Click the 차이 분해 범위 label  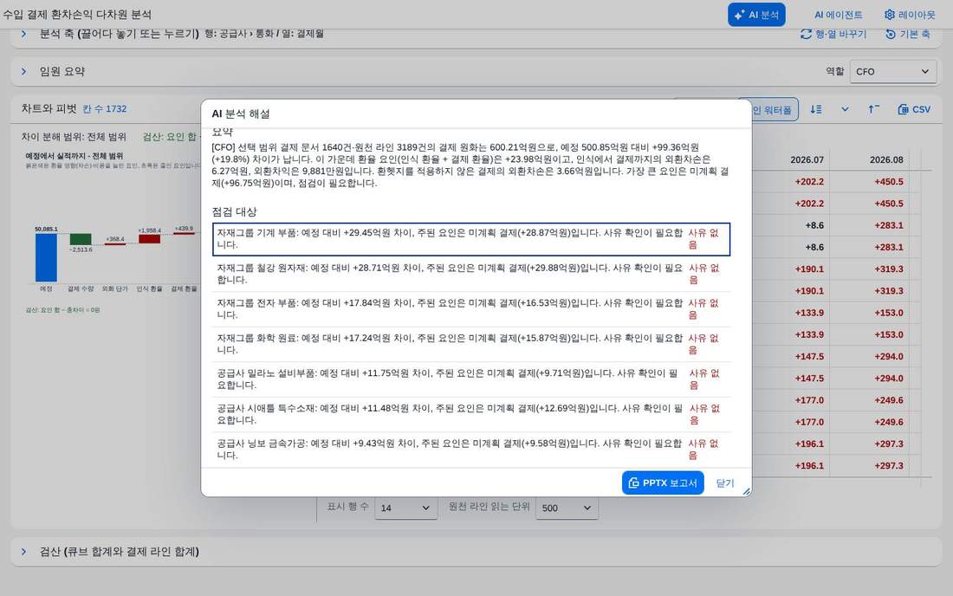(x=74, y=137)
